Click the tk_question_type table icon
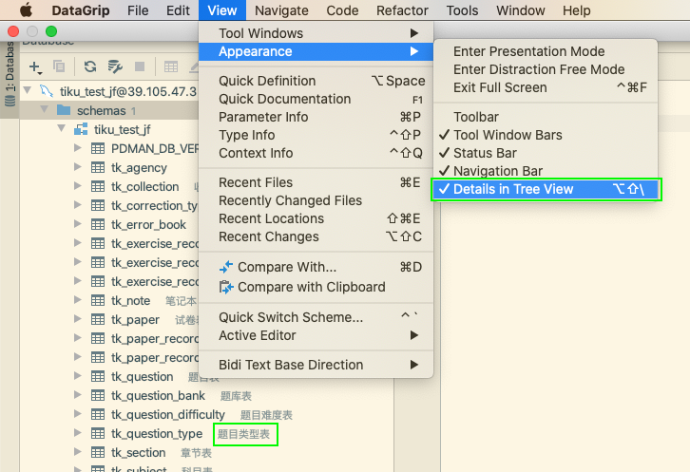The image size is (690, 472). tap(97, 434)
